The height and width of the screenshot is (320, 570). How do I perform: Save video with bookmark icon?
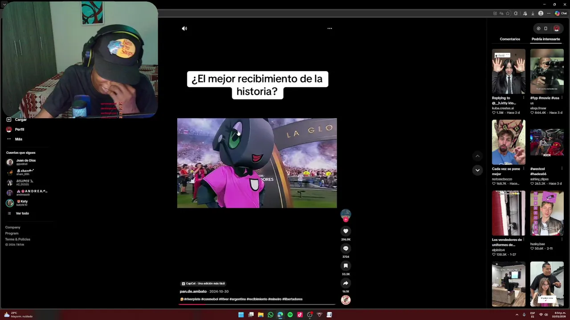(x=346, y=266)
